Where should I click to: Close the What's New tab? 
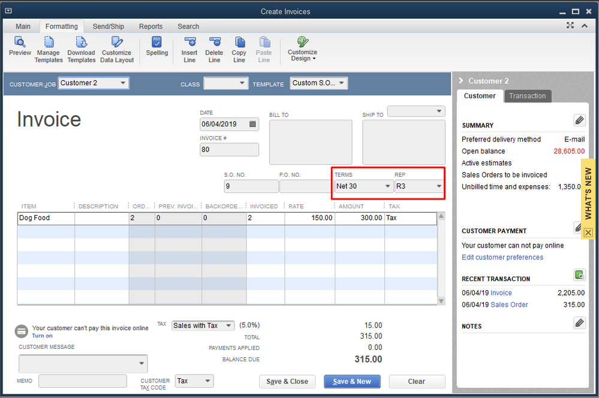click(588, 232)
